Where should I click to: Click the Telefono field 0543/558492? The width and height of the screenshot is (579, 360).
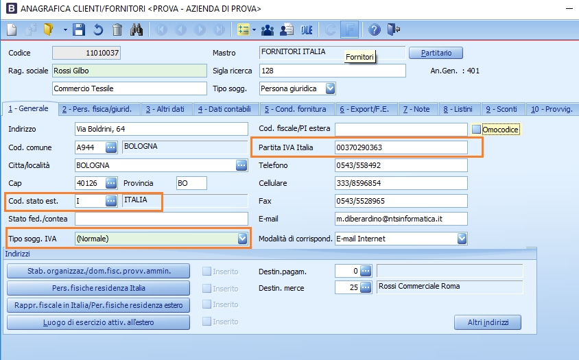coord(401,165)
